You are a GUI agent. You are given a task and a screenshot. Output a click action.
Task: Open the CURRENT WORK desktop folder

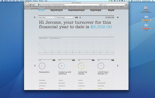(x=146, y=17)
